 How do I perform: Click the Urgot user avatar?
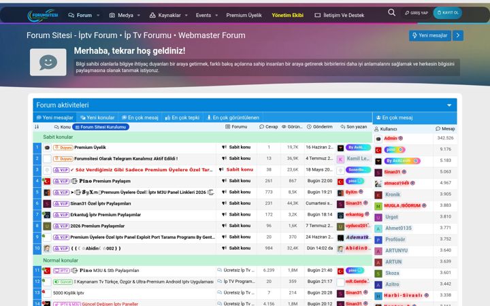click(378, 218)
